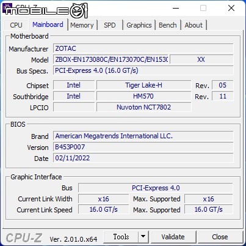Close the window with X icon
Viewport: 246px width, 246px height.
[231, 8]
